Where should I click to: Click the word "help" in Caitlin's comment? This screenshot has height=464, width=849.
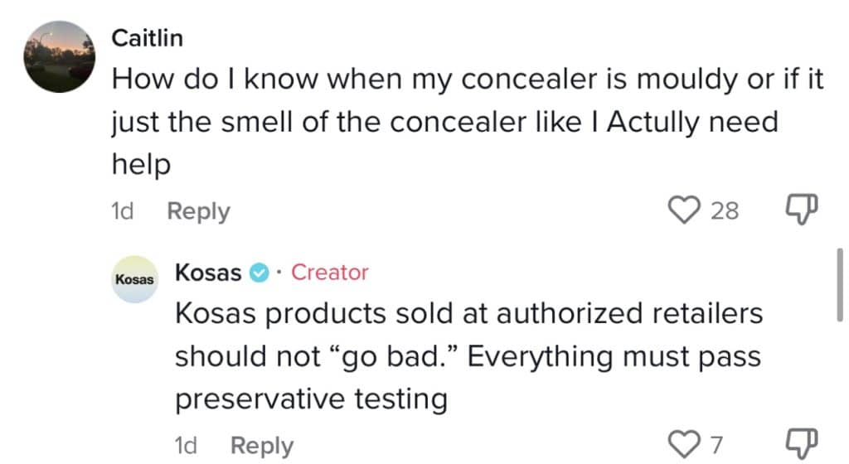click(141, 164)
